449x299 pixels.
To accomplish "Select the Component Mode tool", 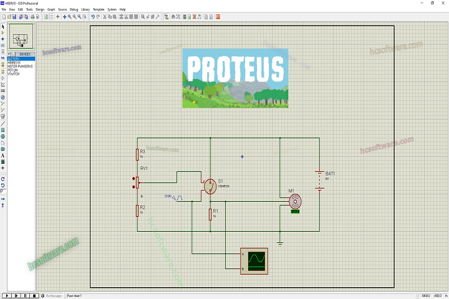I will click(3, 33).
